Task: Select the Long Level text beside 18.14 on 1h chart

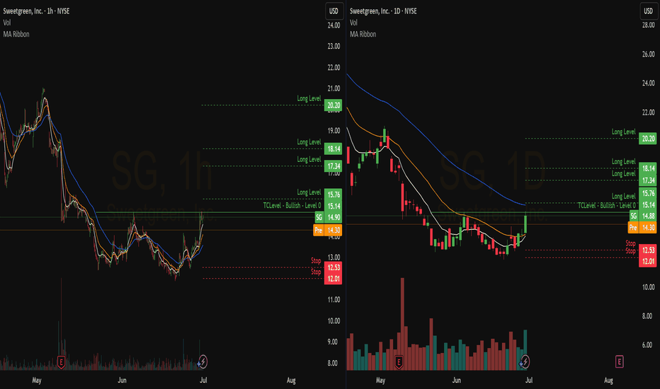Action: [309, 142]
